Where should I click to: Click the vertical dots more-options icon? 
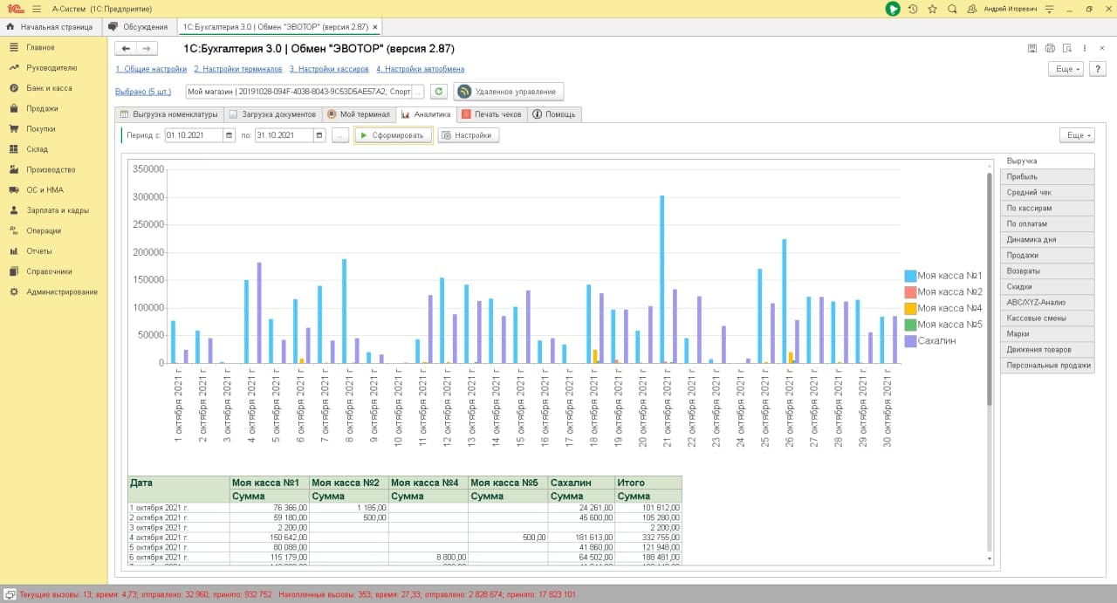click(x=1084, y=48)
